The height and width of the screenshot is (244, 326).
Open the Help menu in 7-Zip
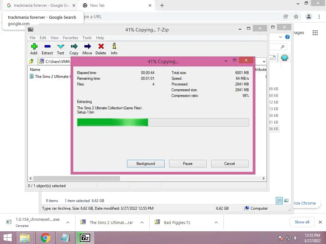click(100, 38)
